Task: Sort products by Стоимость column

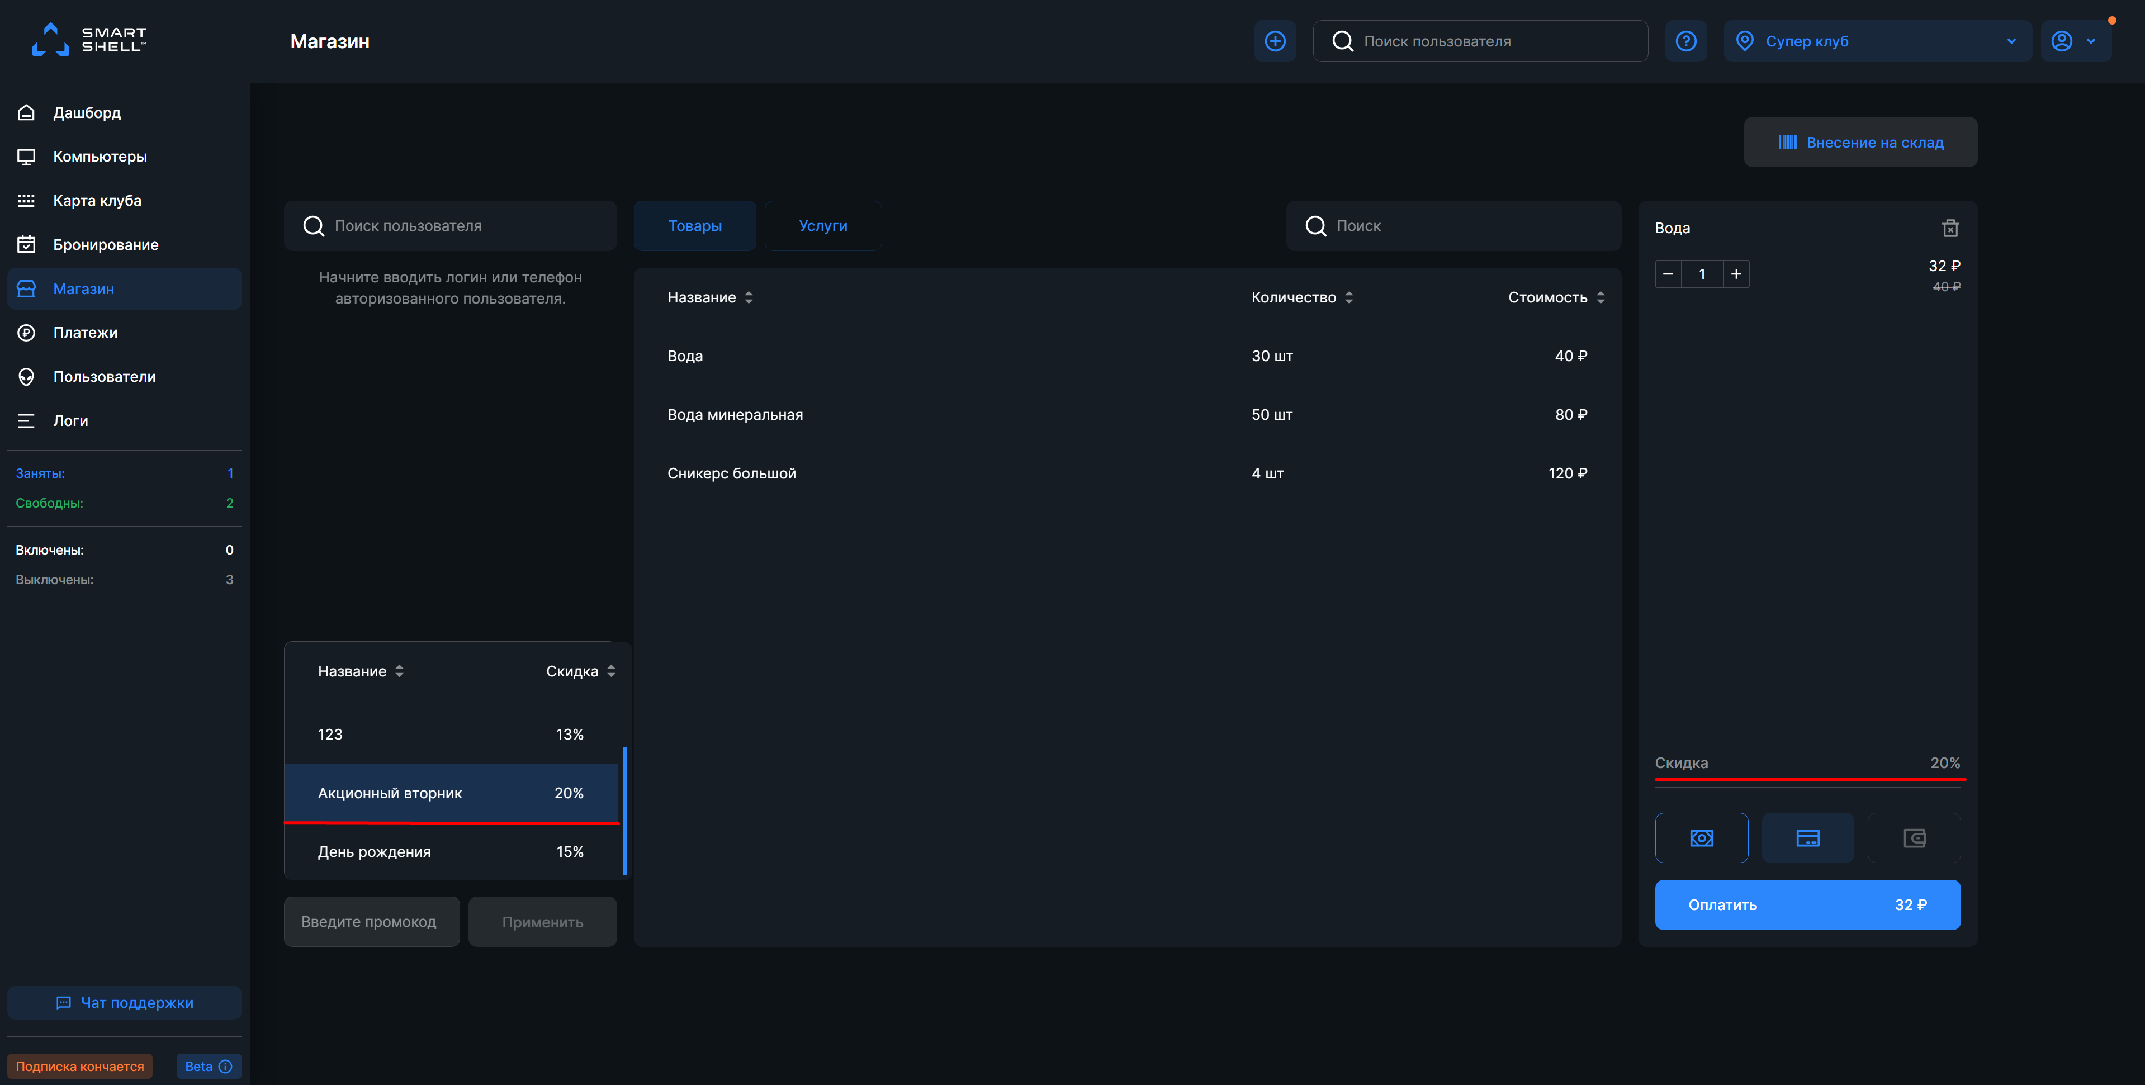Action: point(1555,297)
